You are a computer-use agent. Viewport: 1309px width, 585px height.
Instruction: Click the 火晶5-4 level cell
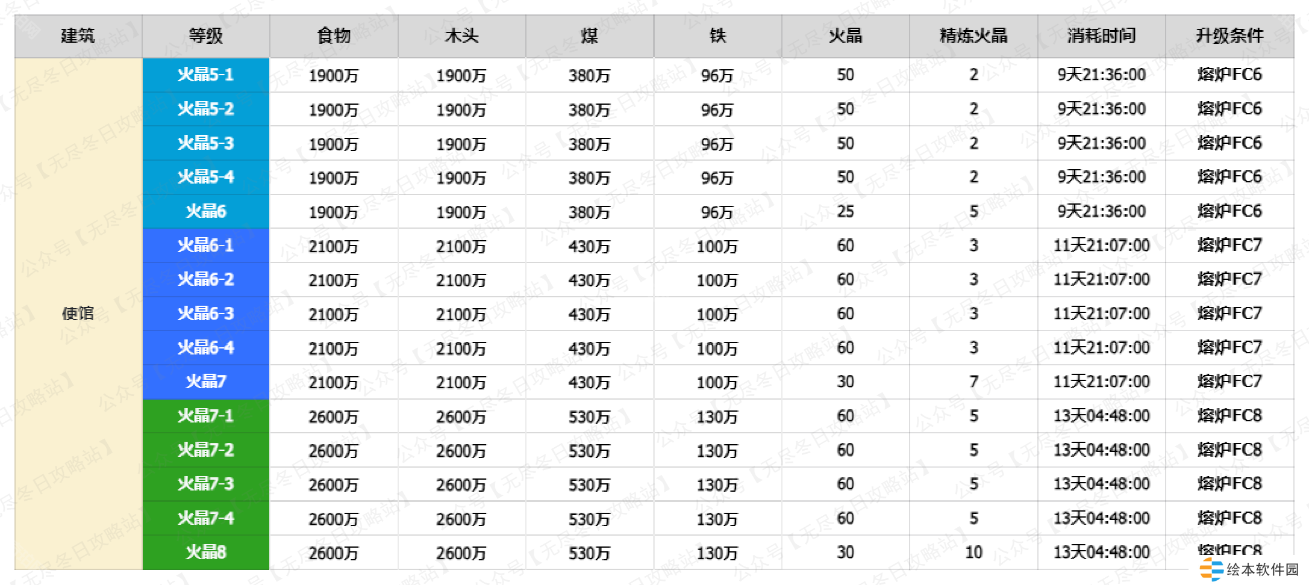[x=206, y=177]
